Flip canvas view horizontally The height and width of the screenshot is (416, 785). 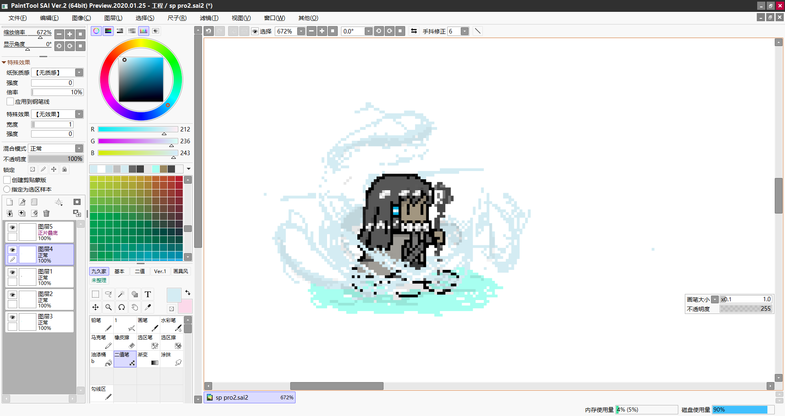(x=414, y=31)
